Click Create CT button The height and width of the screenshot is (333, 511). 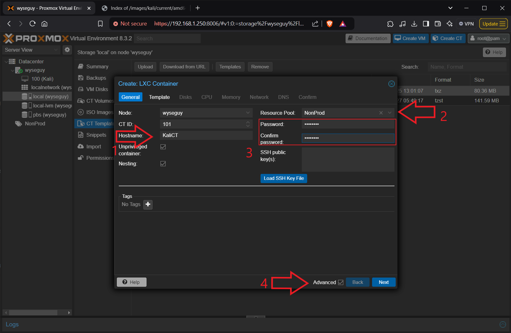448,38
